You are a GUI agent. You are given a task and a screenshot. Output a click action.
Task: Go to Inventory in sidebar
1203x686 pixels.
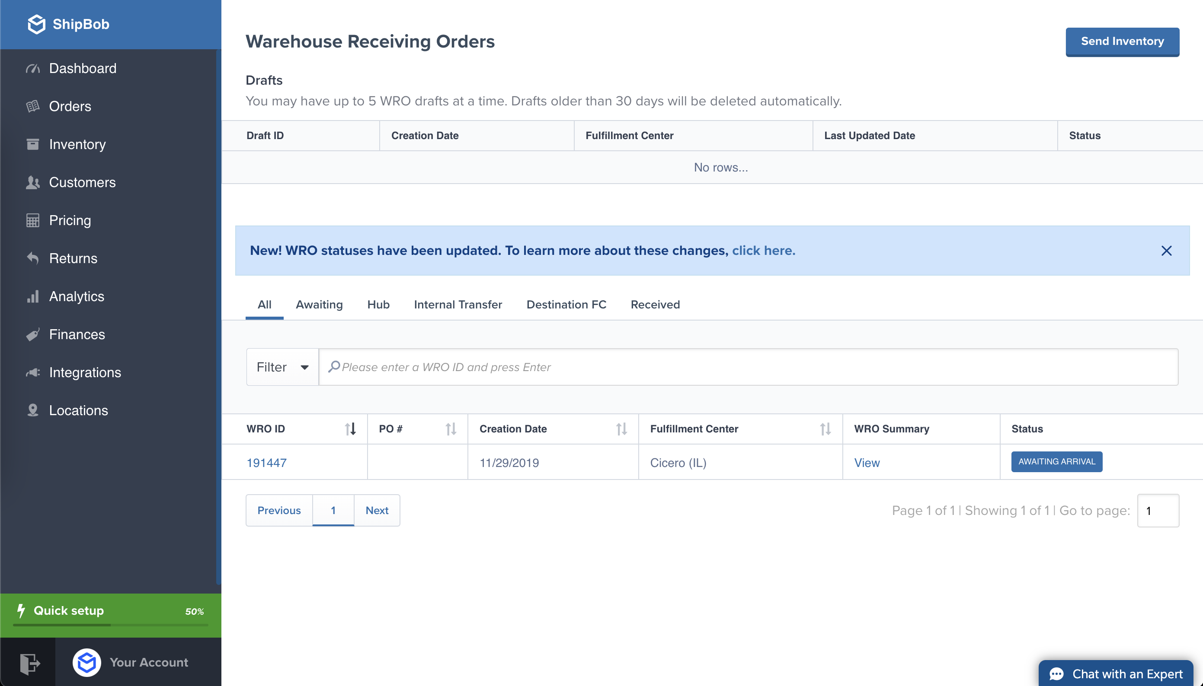pyautogui.click(x=77, y=144)
